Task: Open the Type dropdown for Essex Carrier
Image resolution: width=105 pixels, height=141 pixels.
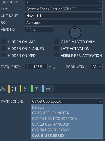Action: [64, 9]
